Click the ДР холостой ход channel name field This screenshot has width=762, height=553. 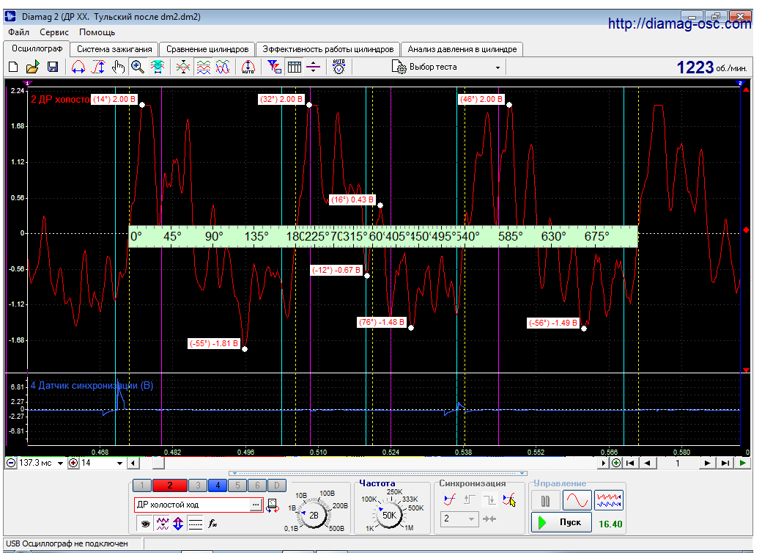192,505
